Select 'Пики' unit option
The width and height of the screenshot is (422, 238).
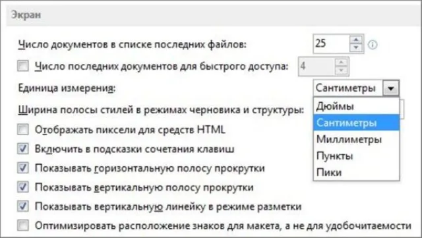(x=356, y=172)
